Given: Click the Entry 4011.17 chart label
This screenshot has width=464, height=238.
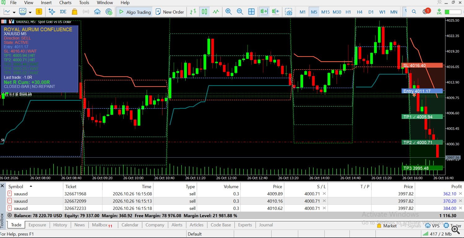Looking at the screenshot, I should [422, 91].
